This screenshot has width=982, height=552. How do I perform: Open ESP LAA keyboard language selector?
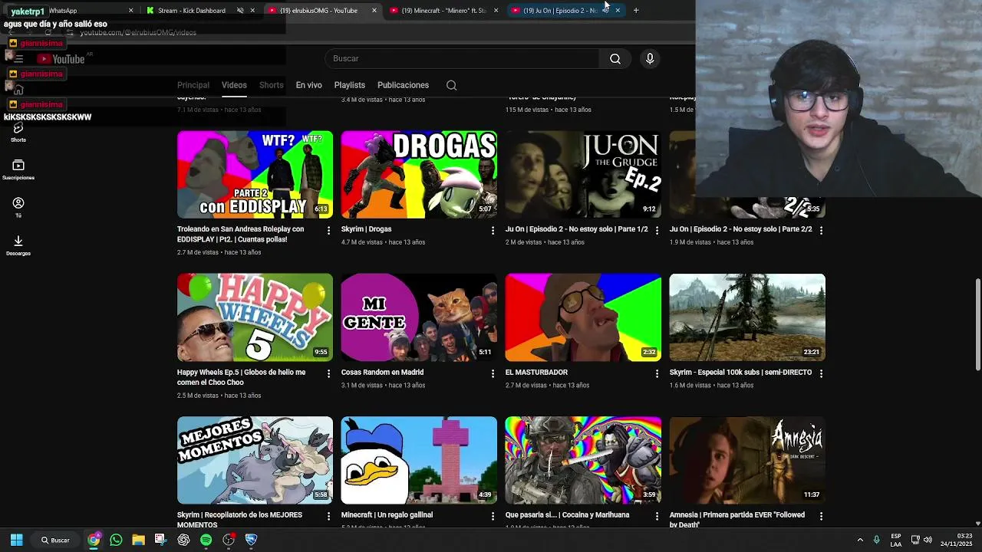pos(896,540)
